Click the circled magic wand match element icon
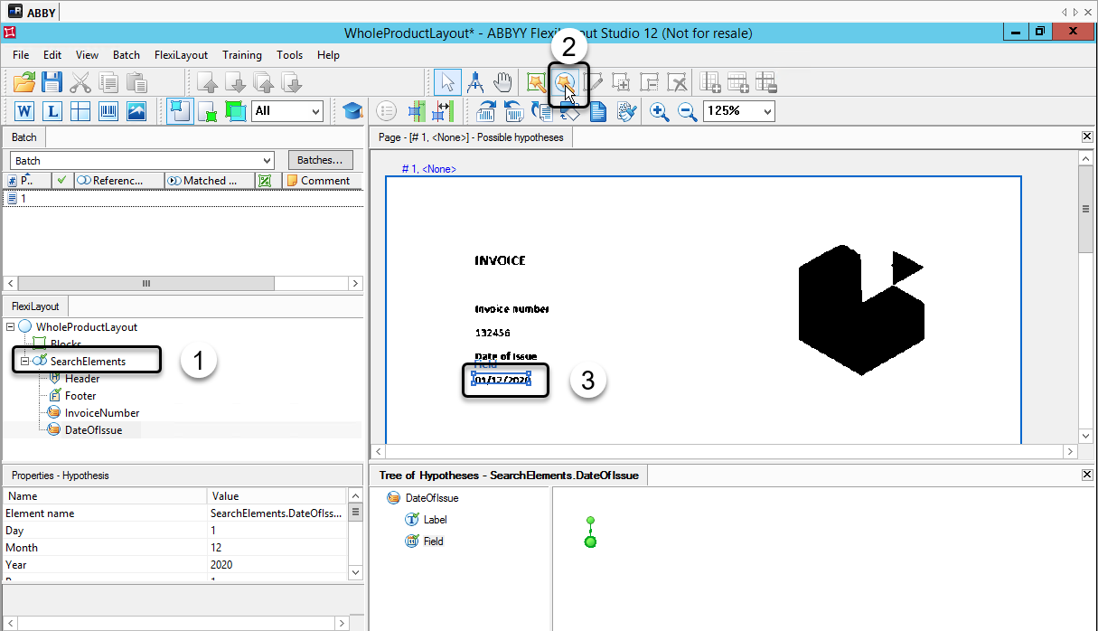Viewport: 1098px width, 631px height. 566,83
